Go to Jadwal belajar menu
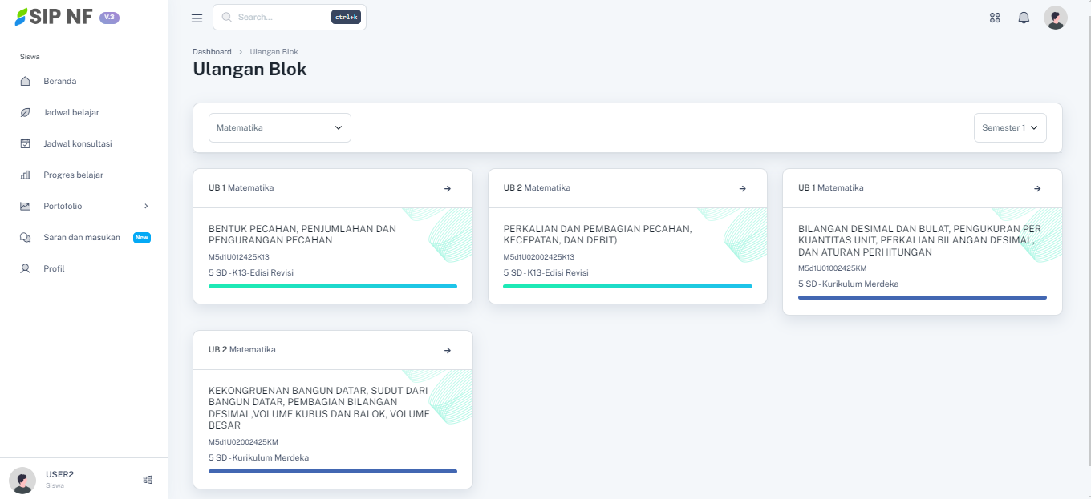 point(71,112)
